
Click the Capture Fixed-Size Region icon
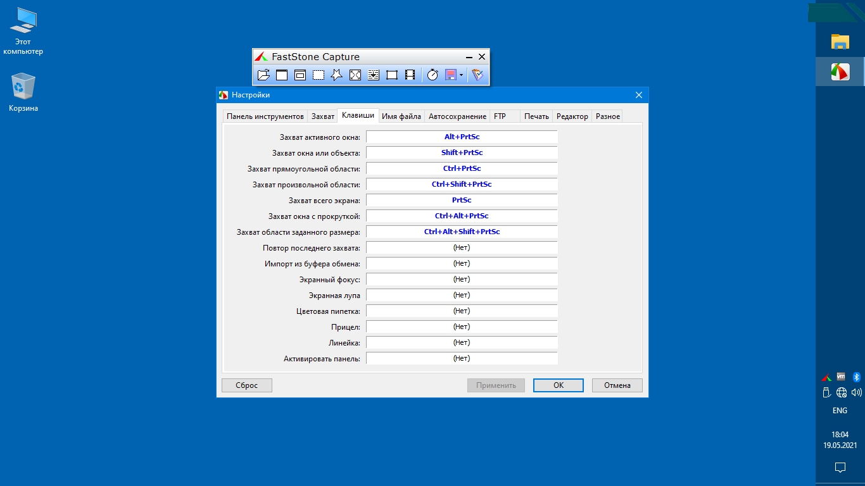tap(392, 75)
